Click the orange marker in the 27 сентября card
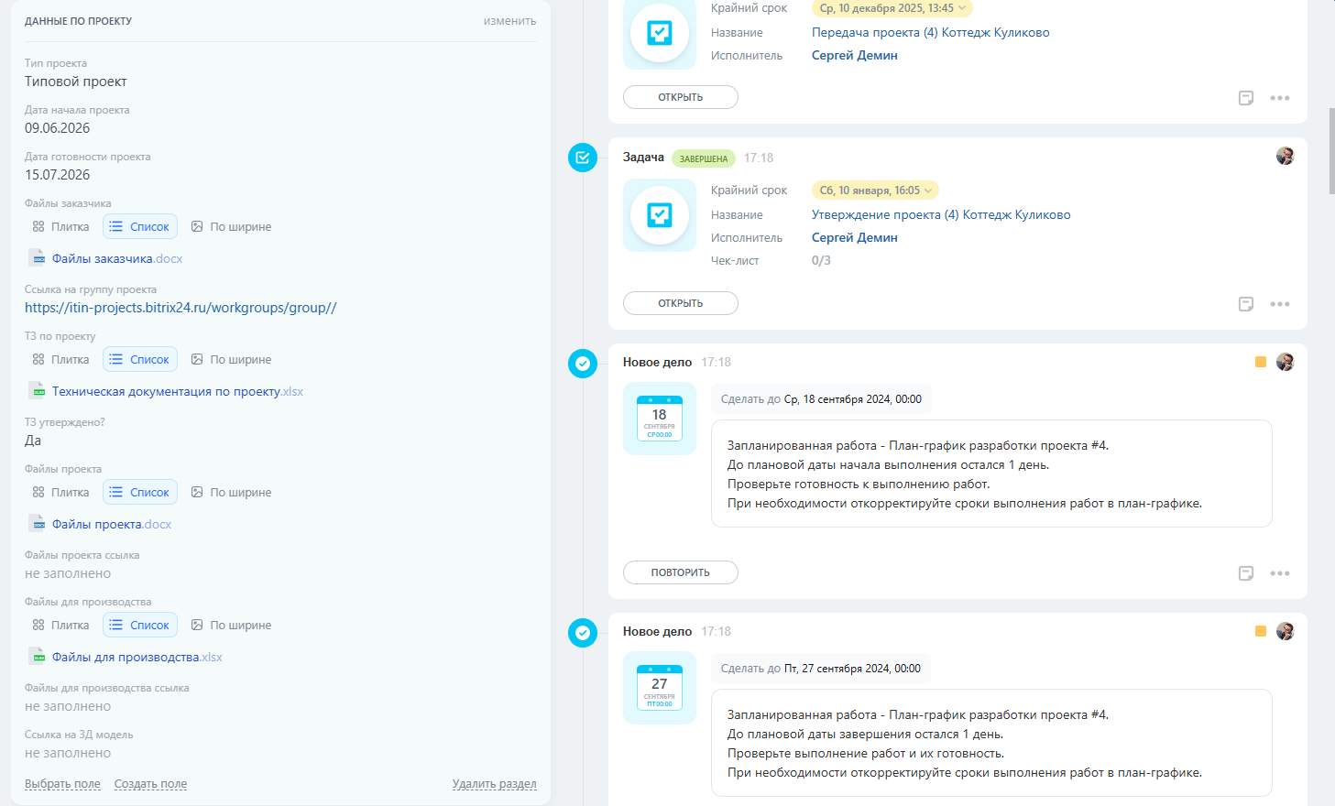Viewport: 1335px width, 806px height. click(1261, 631)
